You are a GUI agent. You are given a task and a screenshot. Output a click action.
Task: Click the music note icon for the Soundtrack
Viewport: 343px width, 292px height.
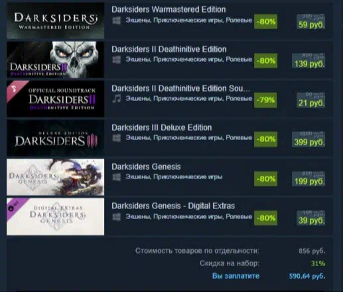[x=117, y=99]
